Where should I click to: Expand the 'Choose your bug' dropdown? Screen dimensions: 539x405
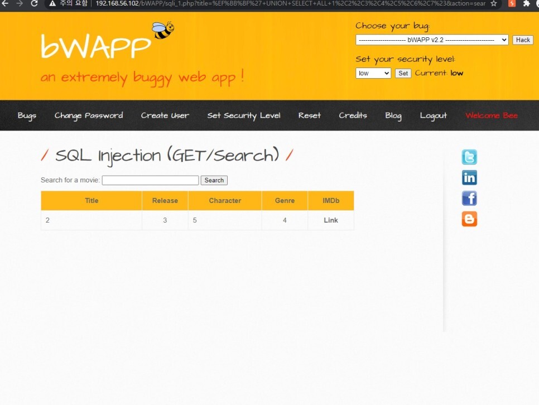[432, 40]
